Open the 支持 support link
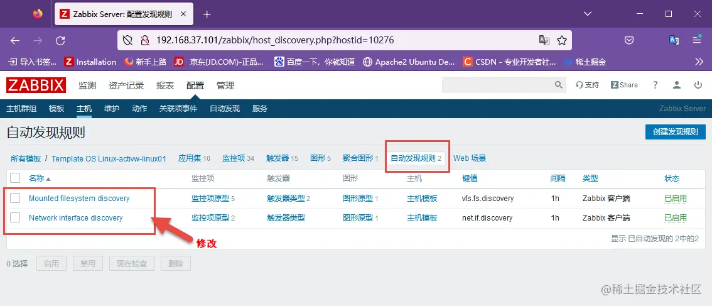 (587, 85)
